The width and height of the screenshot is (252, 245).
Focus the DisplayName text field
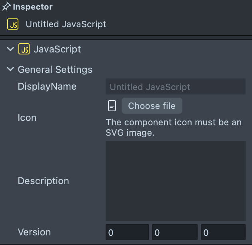175,87
